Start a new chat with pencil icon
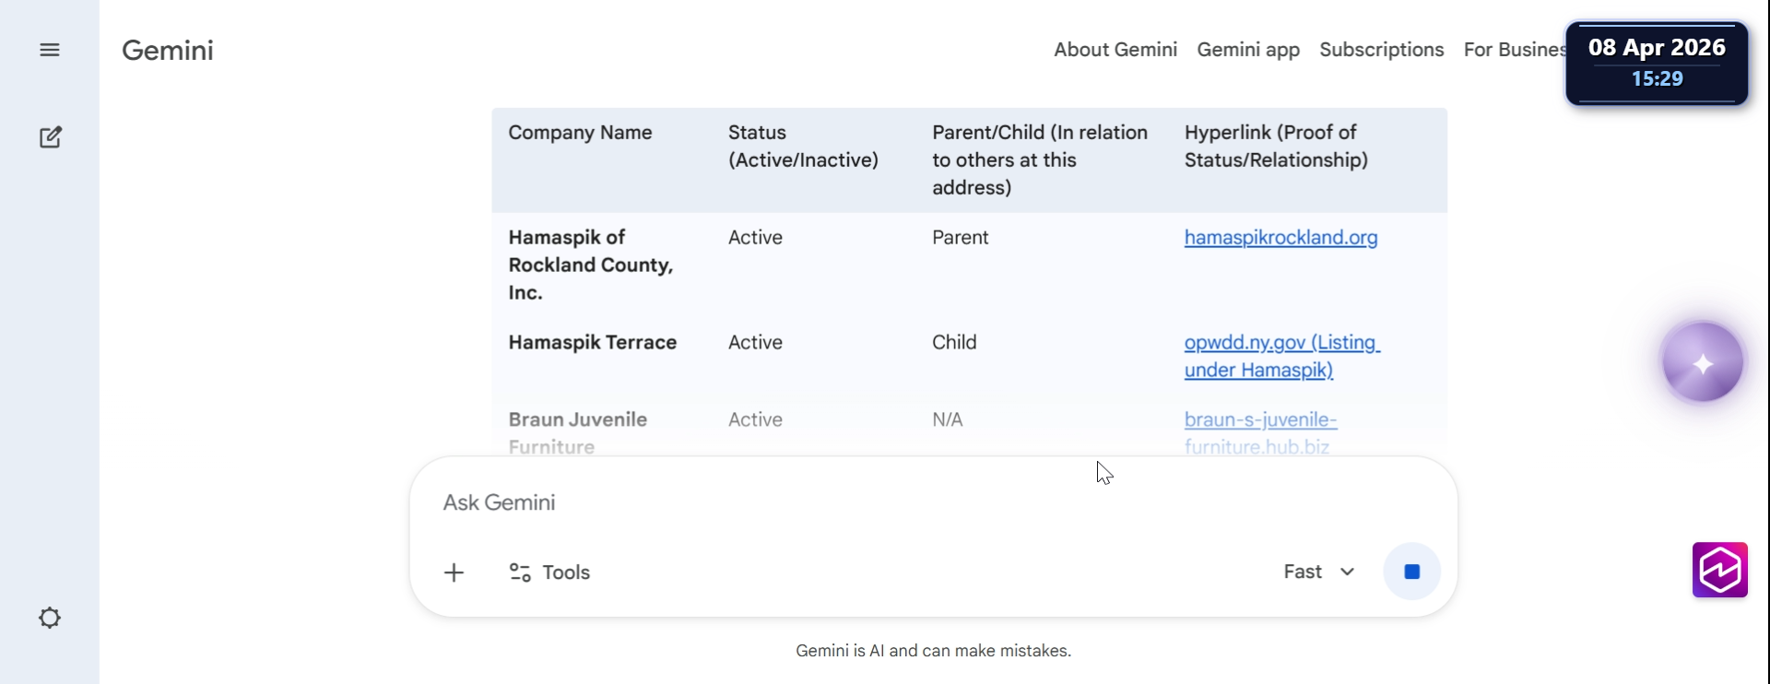Screen dimensions: 1770x684 point(51,137)
